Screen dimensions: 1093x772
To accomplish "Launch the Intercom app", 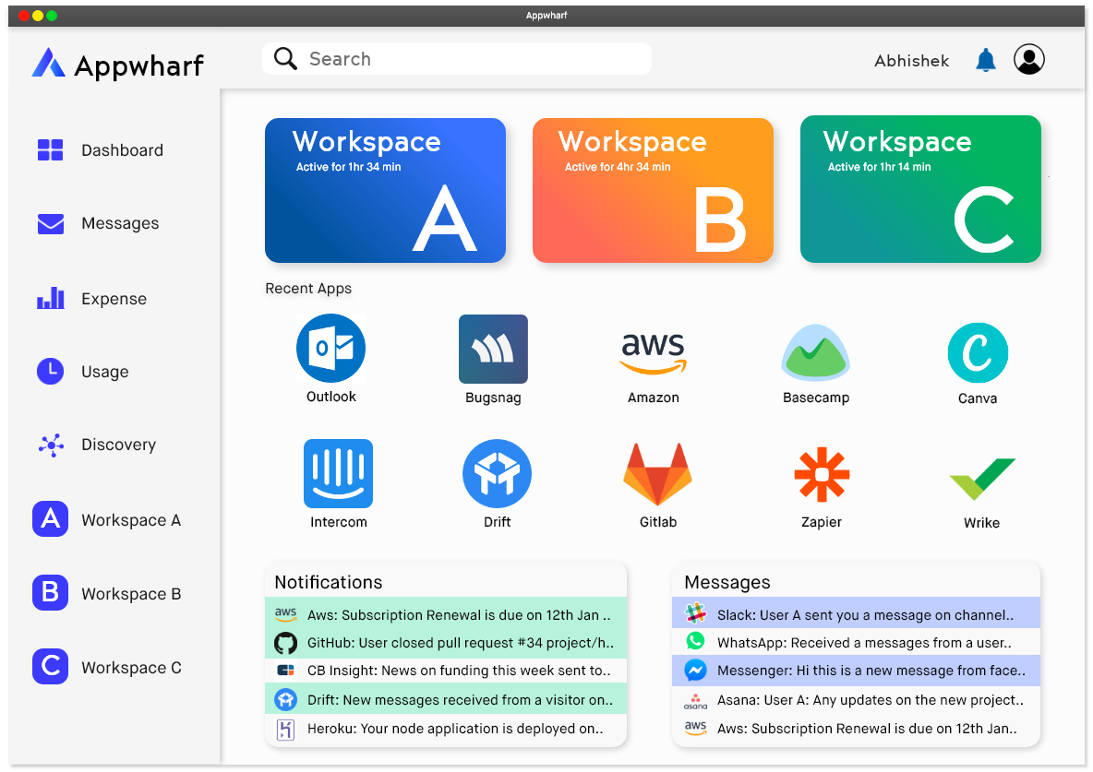I will click(338, 473).
